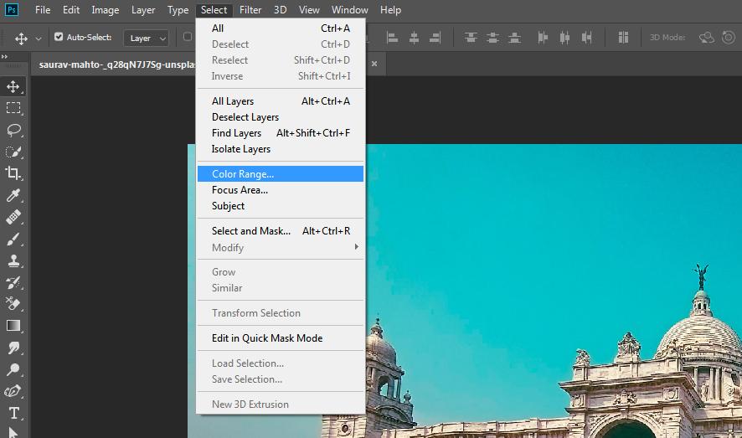Uncheck the Auto-Select checkbox
This screenshot has width=742, height=438.
click(59, 38)
